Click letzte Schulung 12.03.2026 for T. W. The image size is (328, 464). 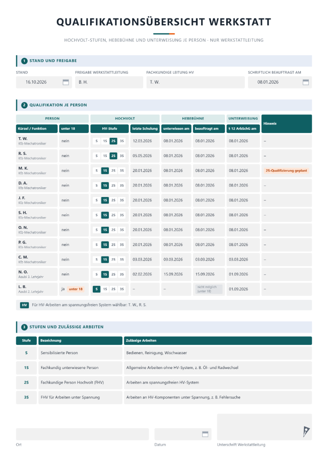point(144,141)
